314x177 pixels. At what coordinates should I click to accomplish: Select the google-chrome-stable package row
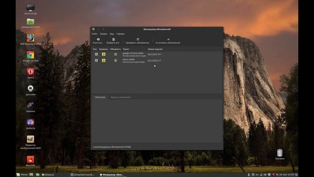pyautogui.click(x=157, y=55)
